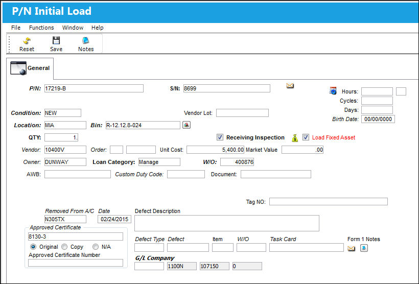
Task: Click the Birth Date field 00/00/0000
Action: click(x=378, y=119)
